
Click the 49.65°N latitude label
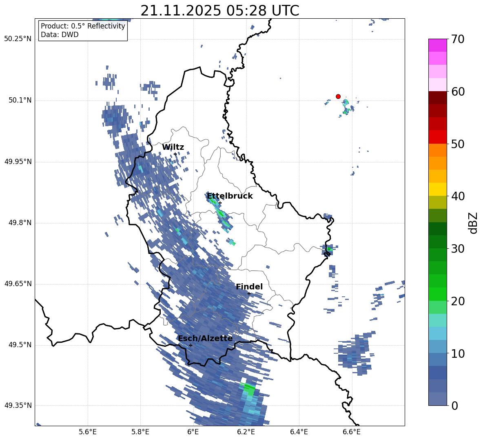tap(18, 284)
